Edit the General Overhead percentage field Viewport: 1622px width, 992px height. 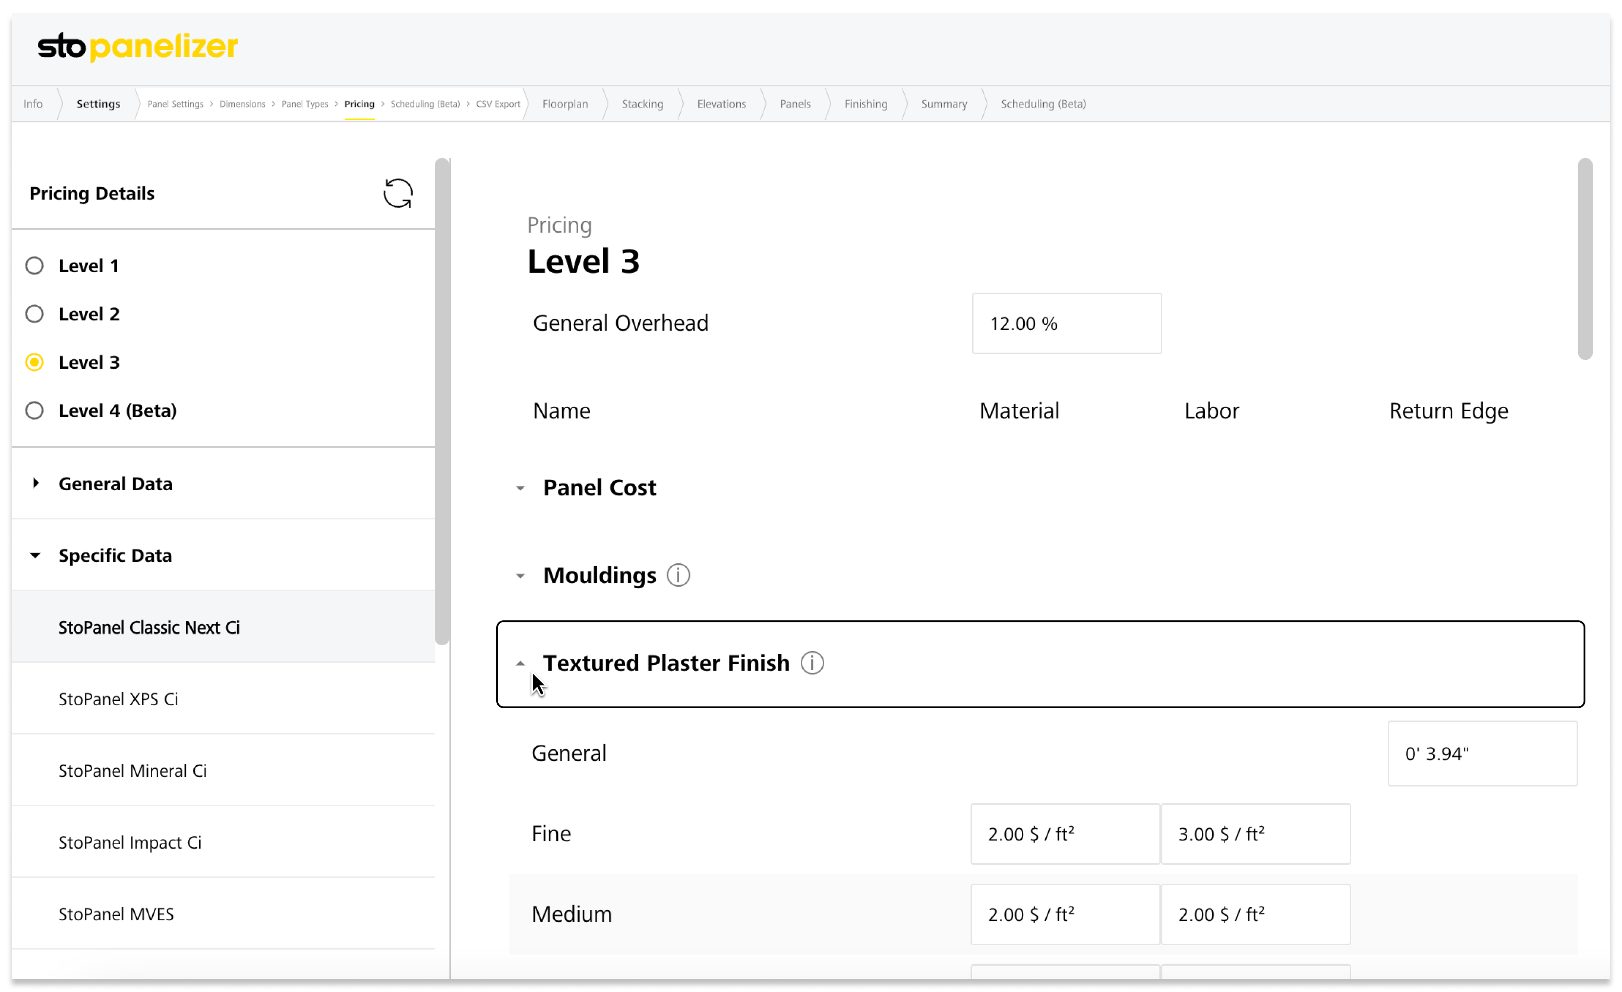click(1066, 324)
